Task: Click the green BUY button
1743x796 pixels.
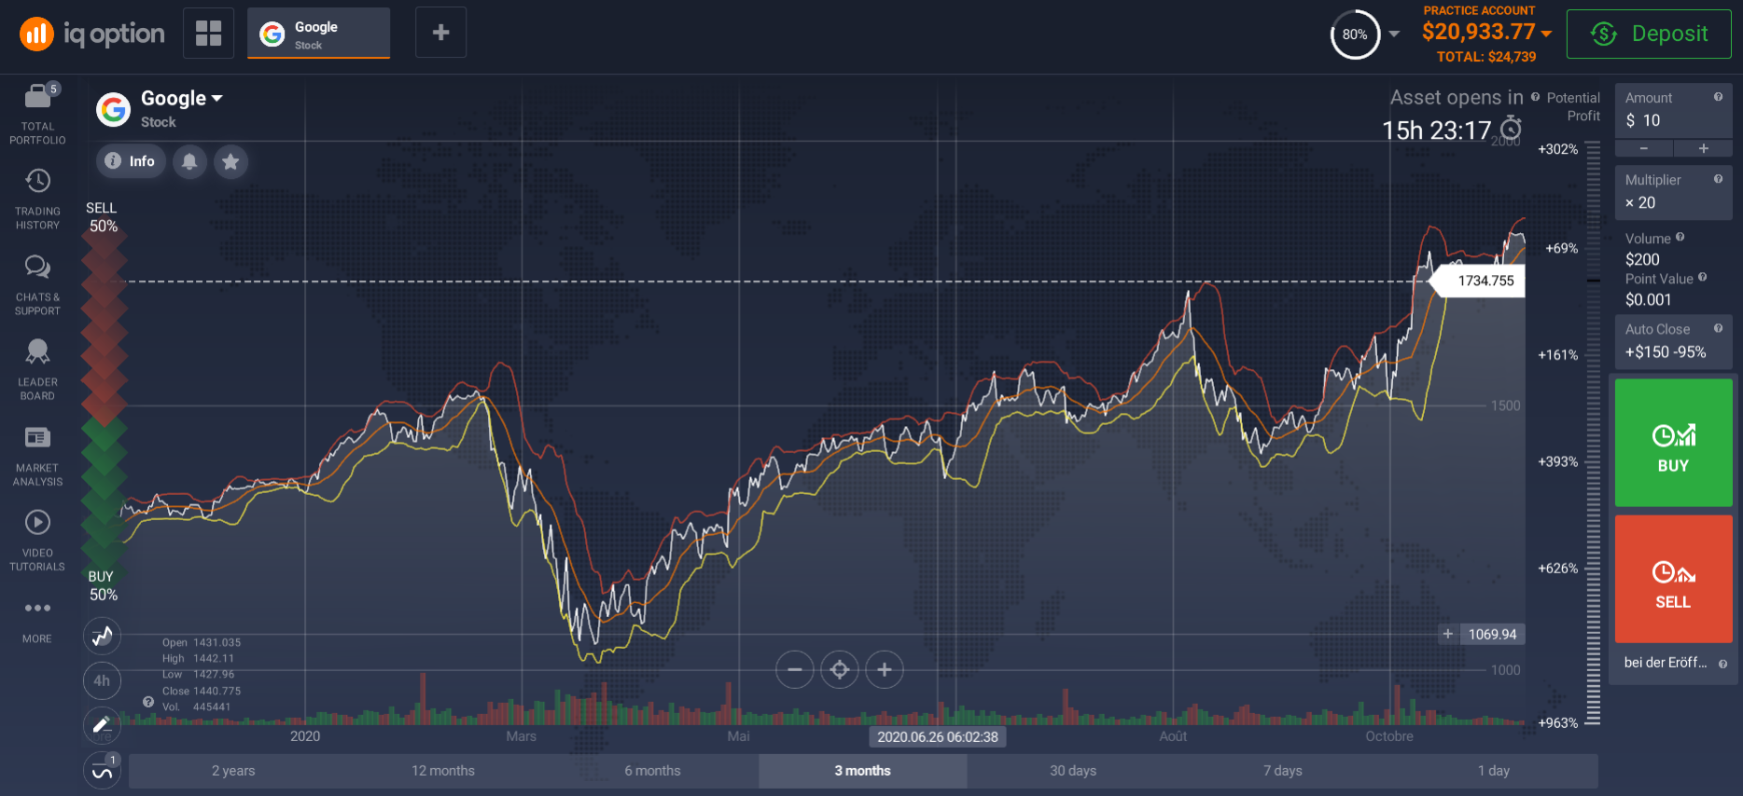Action: coord(1673,443)
